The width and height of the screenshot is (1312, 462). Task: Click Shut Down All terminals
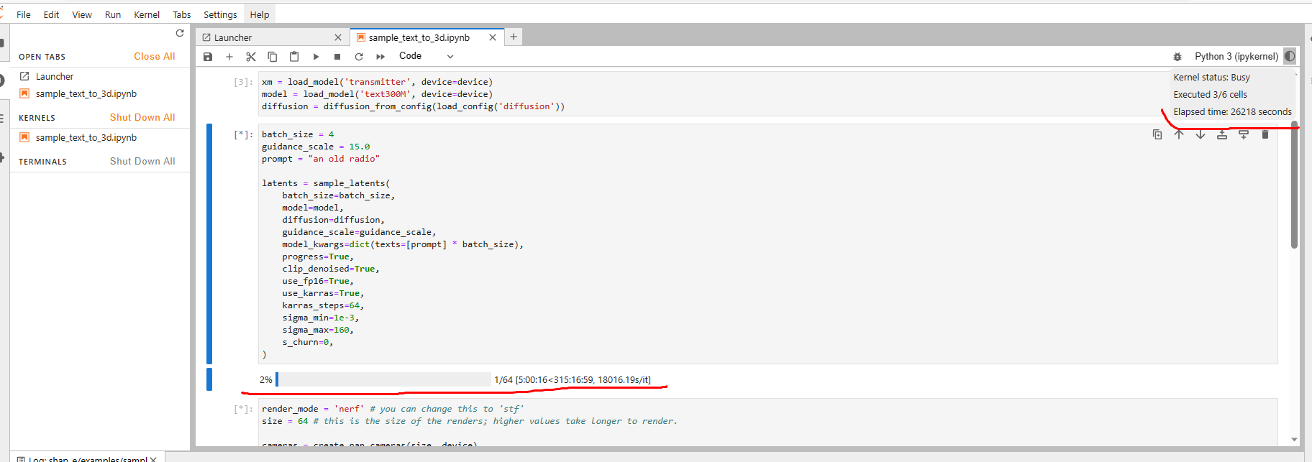pos(142,161)
